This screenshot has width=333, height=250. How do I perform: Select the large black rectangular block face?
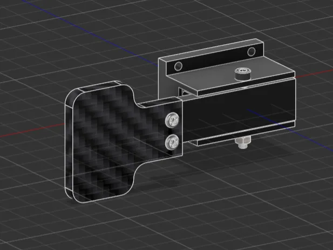pos(239,111)
